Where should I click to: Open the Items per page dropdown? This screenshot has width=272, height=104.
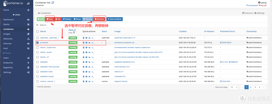pyautogui.click(x=233, y=87)
